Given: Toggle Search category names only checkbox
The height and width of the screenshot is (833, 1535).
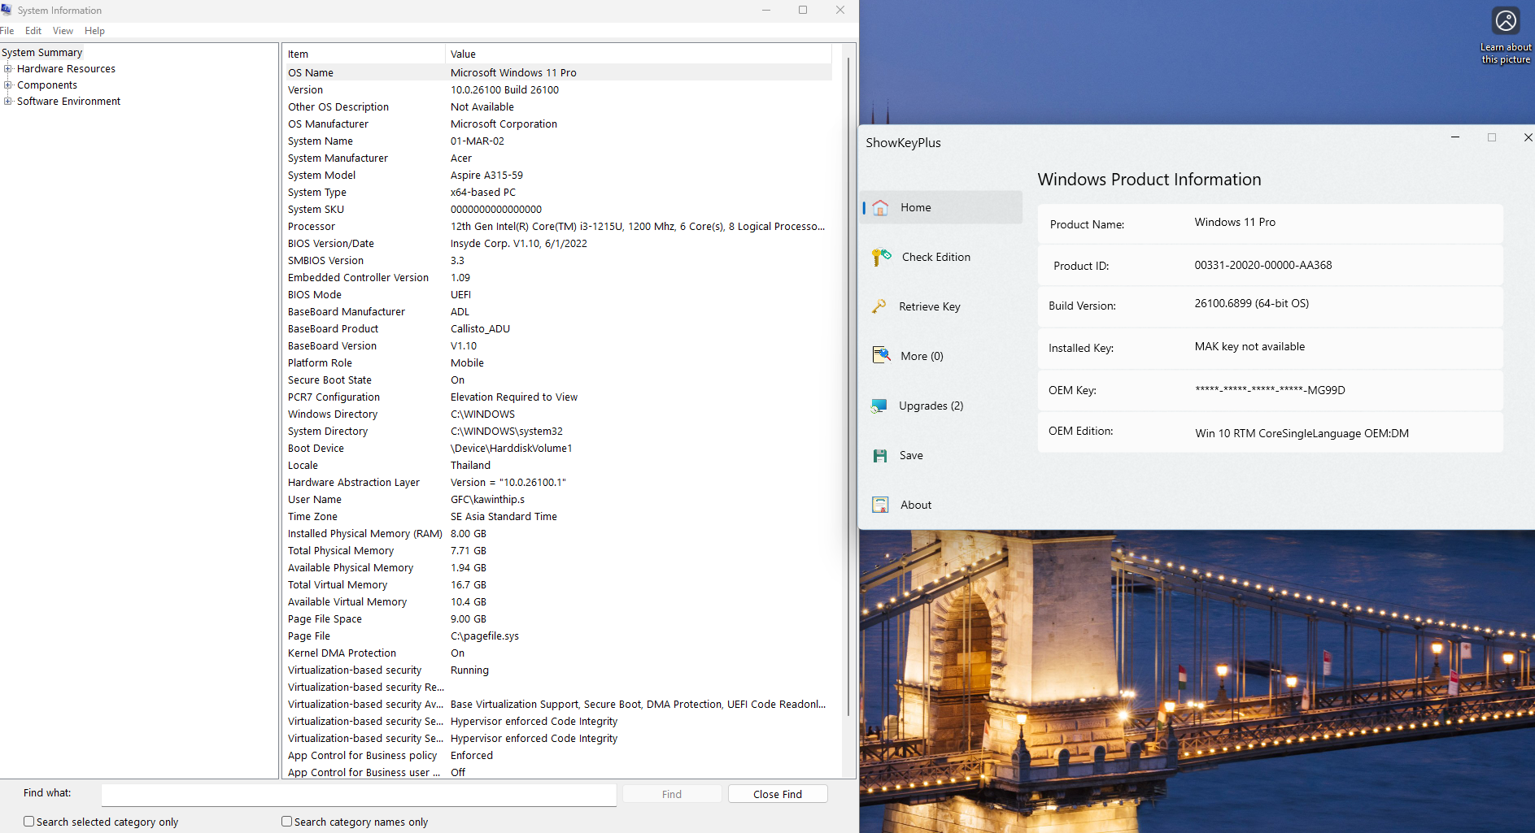Looking at the screenshot, I should [286, 822].
